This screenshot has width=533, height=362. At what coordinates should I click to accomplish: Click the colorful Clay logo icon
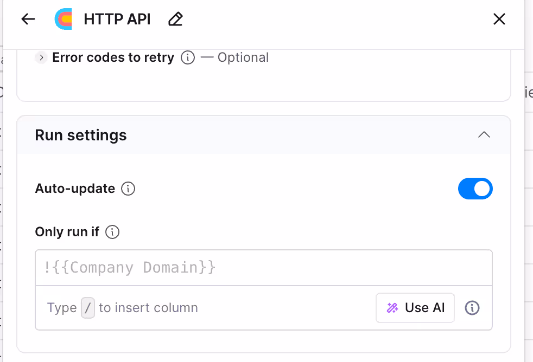64,20
